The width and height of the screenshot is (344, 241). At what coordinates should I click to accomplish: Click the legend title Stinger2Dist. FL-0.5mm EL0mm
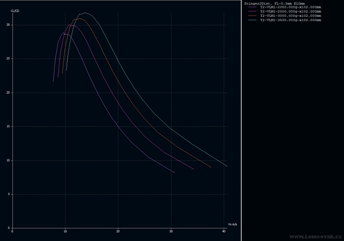coord(275,4)
